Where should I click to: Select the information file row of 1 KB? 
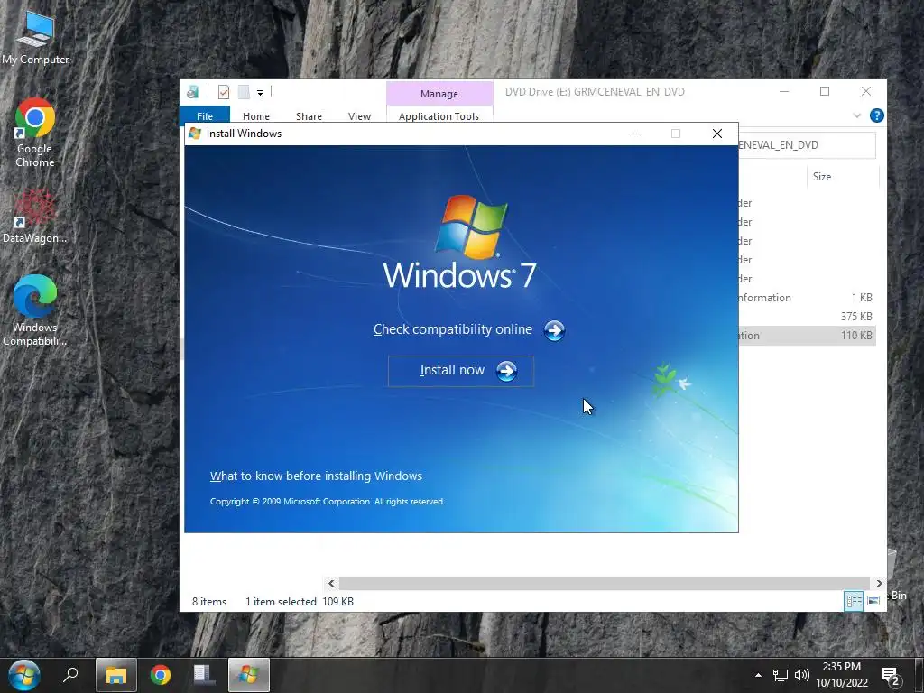[807, 298]
